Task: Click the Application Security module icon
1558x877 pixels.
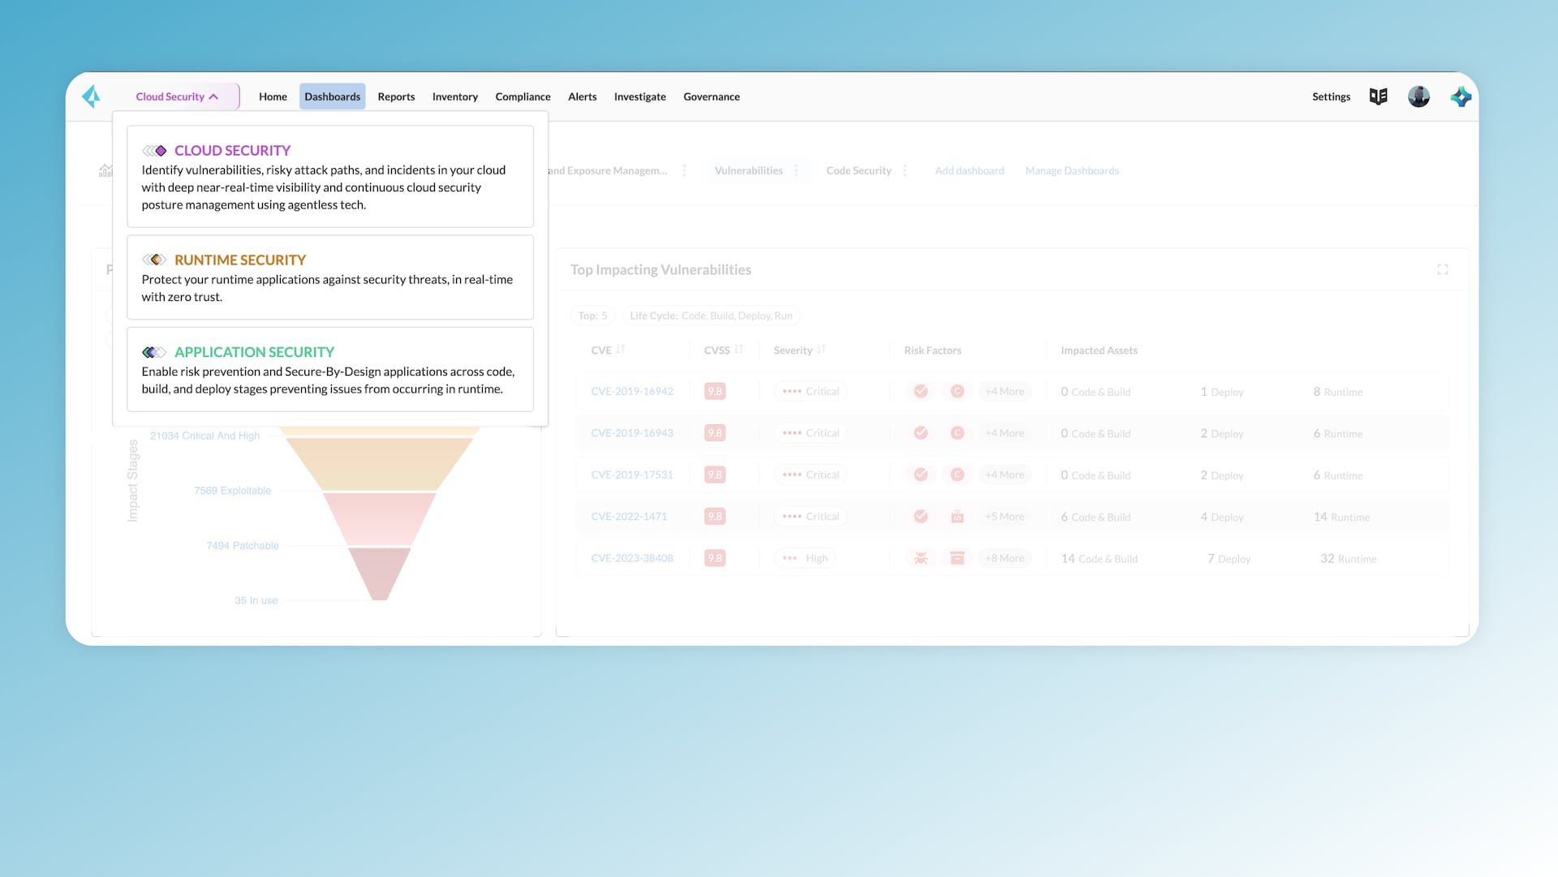Action: click(153, 352)
